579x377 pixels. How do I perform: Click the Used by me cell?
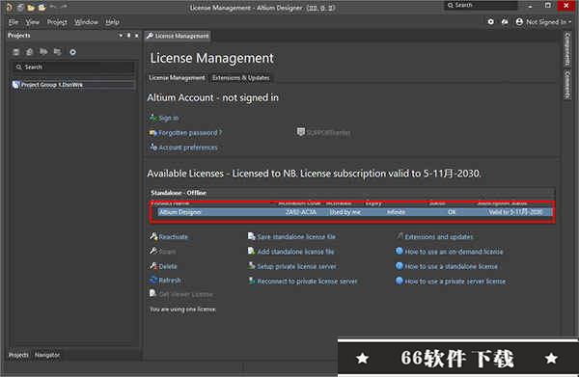(x=345, y=212)
